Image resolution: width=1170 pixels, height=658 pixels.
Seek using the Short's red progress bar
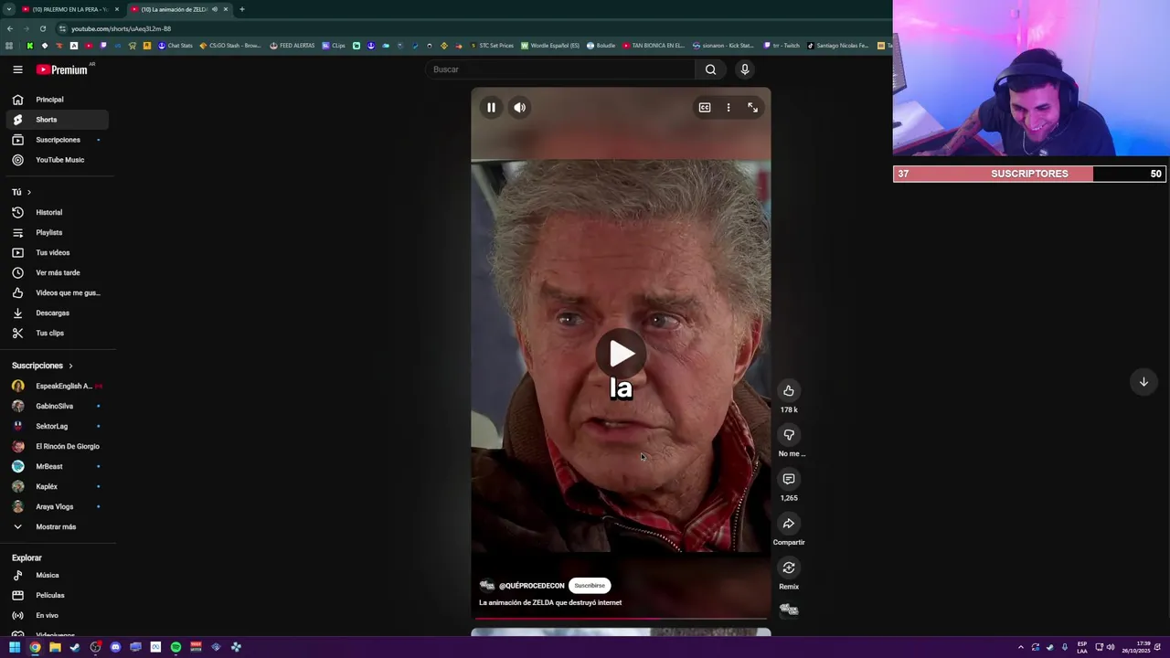click(621, 619)
